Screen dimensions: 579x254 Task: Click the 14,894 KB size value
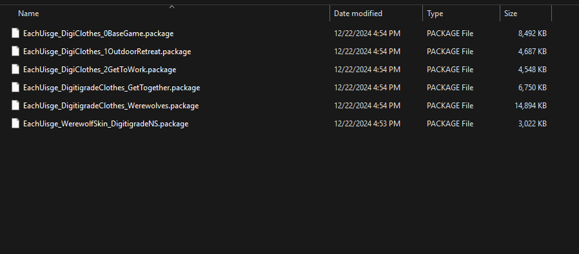(x=530, y=106)
